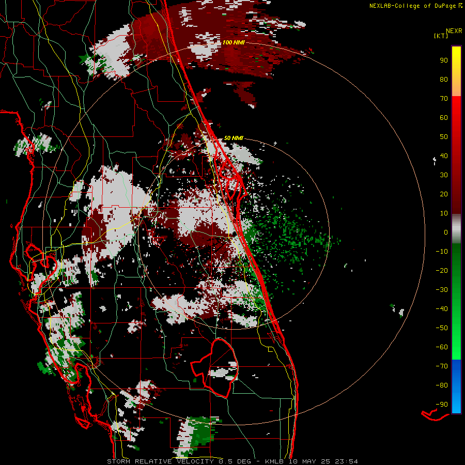
Task: Click the -70 value on the velocity scale
Action: [x=442, y=366]
